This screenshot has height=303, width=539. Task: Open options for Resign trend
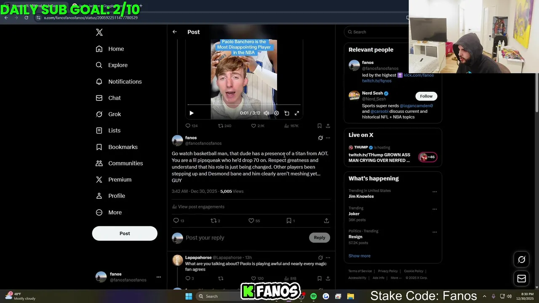pyautogui.click(x=435, y=232)
